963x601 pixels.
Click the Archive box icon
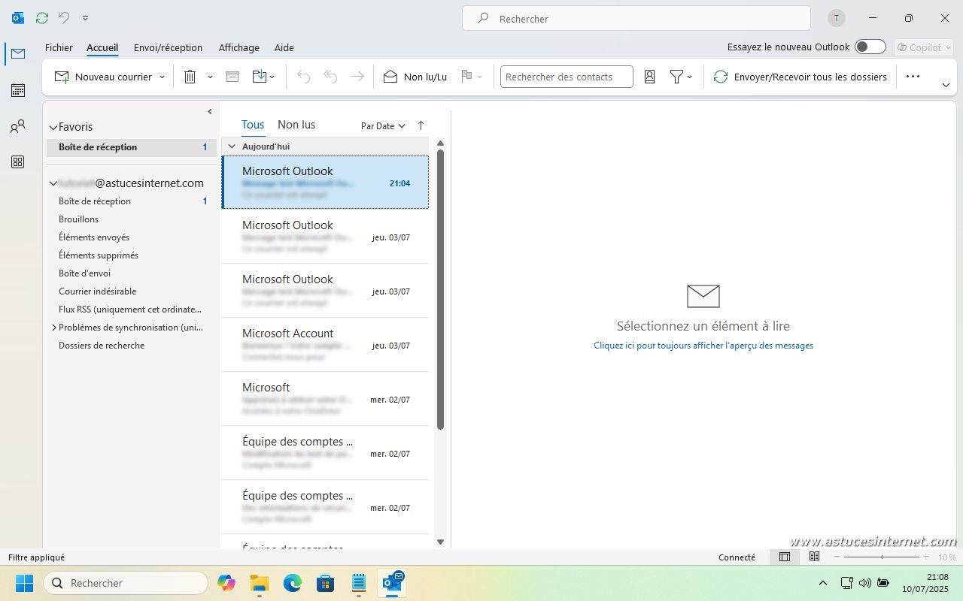pyautogui.click(x=232, y=77)
